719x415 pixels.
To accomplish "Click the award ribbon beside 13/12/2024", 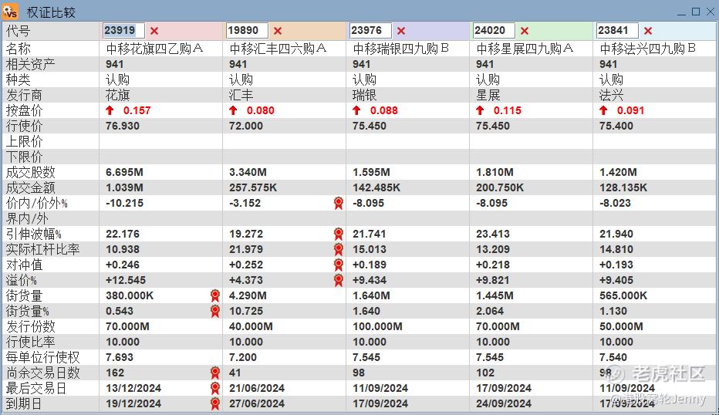I will (x=215, y=389).
